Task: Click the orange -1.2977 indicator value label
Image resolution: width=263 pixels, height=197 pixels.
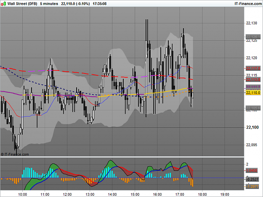Action: (252, 186)
